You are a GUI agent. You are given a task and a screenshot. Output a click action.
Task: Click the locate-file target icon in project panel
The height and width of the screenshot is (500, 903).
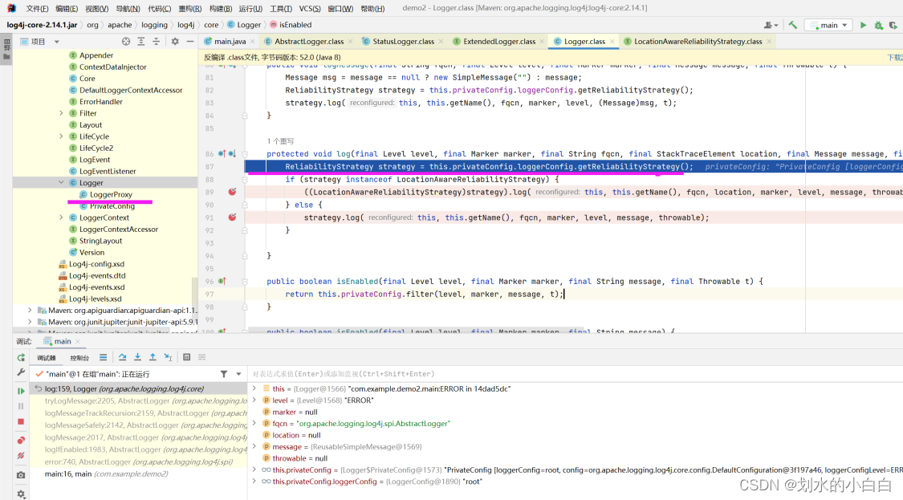click(126, 42)
